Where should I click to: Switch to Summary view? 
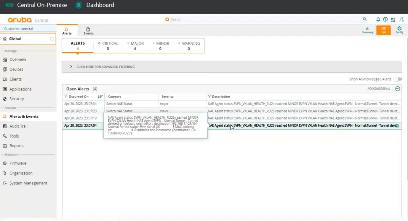pyautogui.click(x=368, y=30)
